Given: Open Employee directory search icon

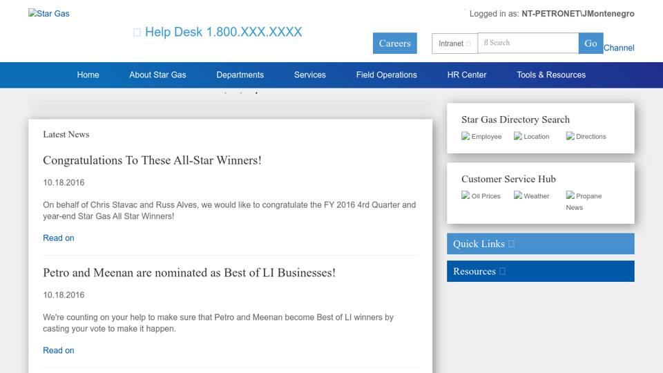Looking at the screenshot, I should pos(465,136).
